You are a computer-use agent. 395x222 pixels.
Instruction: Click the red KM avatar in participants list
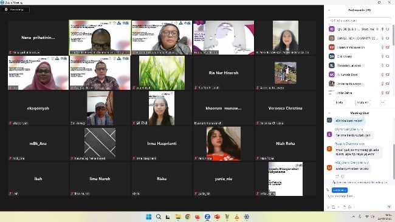pyautogui.click(x=332, y=47)
